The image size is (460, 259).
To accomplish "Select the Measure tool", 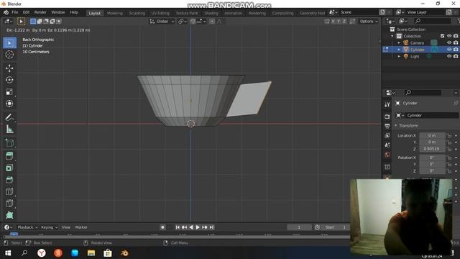I will [9, 129].
